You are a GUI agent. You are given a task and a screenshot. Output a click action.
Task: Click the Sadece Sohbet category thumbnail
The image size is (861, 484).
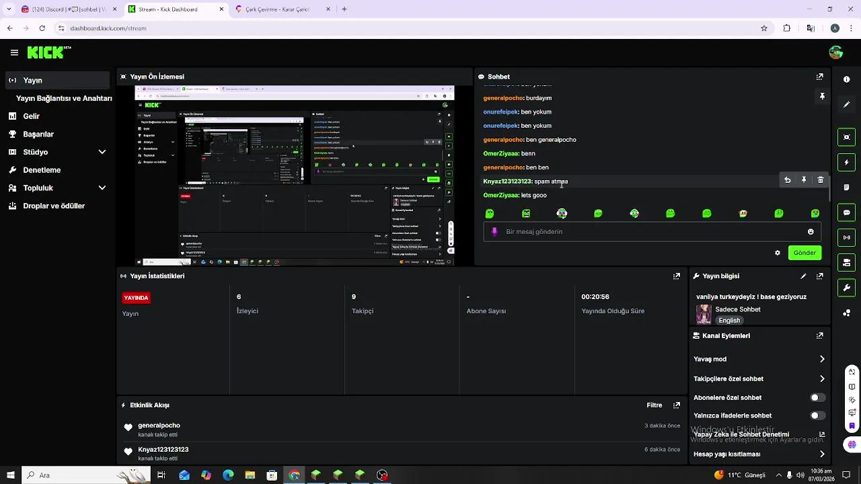pos(704,314)
